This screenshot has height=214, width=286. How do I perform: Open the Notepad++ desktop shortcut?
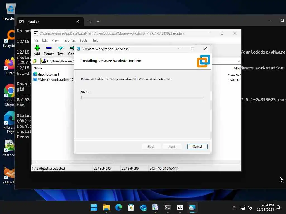coord(9,148)
